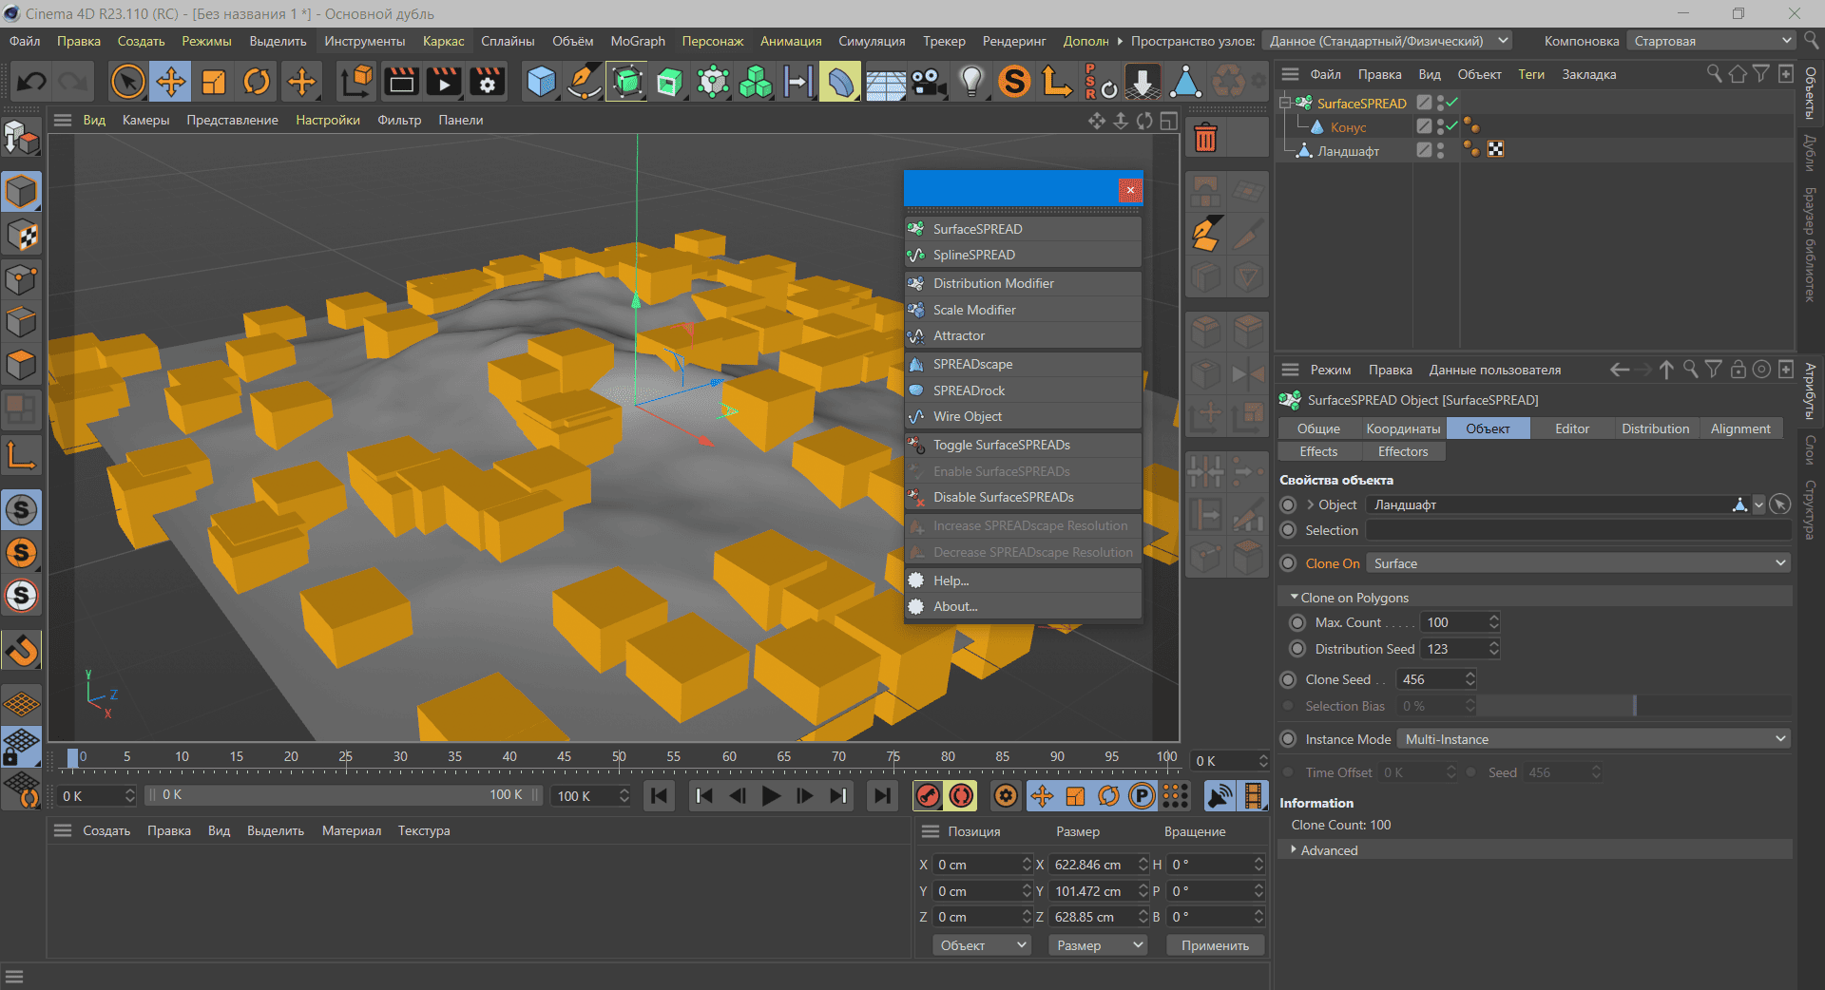The height and width of the screenshot is (990, 1825).
Task: Click the Применить button
Action: [x=1215, y=945]
